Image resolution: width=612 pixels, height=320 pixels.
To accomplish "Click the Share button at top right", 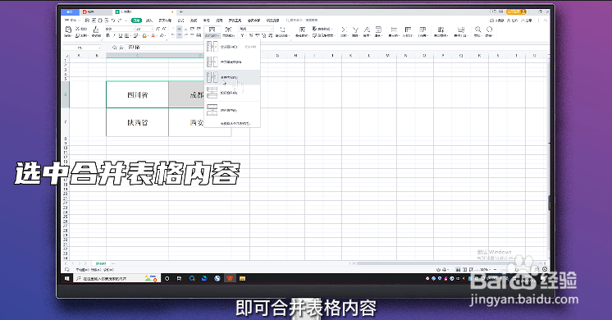I will pyautogui.click(x=528, y=21).
